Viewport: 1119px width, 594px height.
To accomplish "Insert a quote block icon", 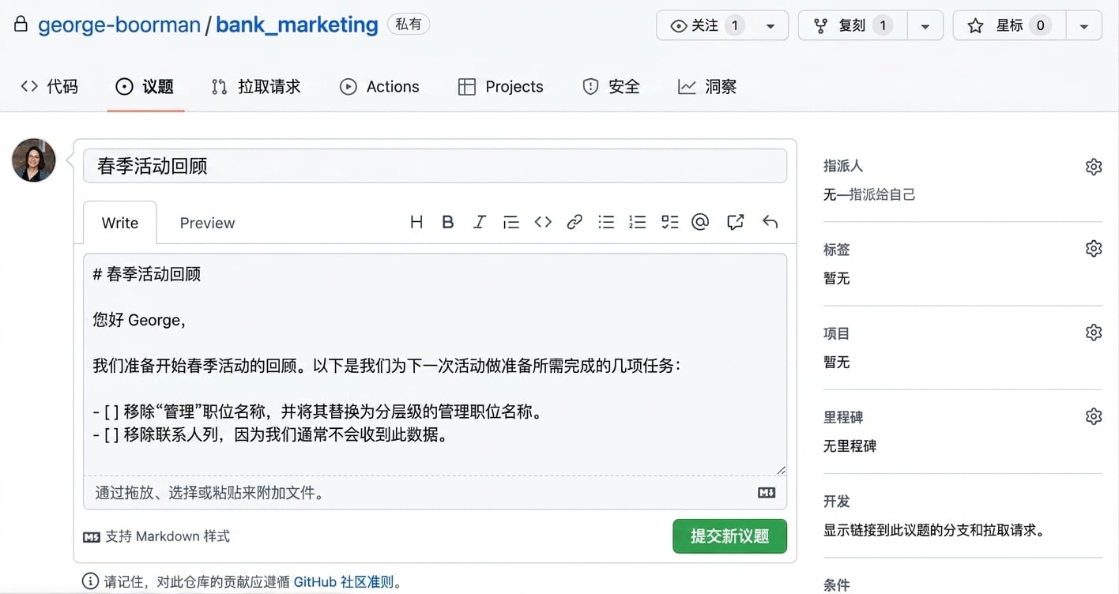I will [x=511, y=223].
